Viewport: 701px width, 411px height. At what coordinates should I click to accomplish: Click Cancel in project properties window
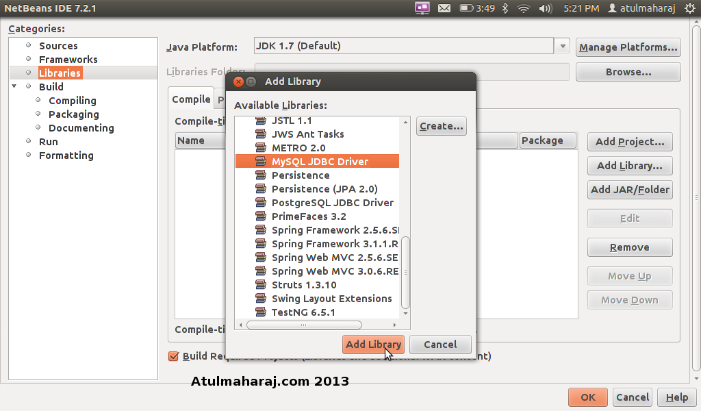632,397
